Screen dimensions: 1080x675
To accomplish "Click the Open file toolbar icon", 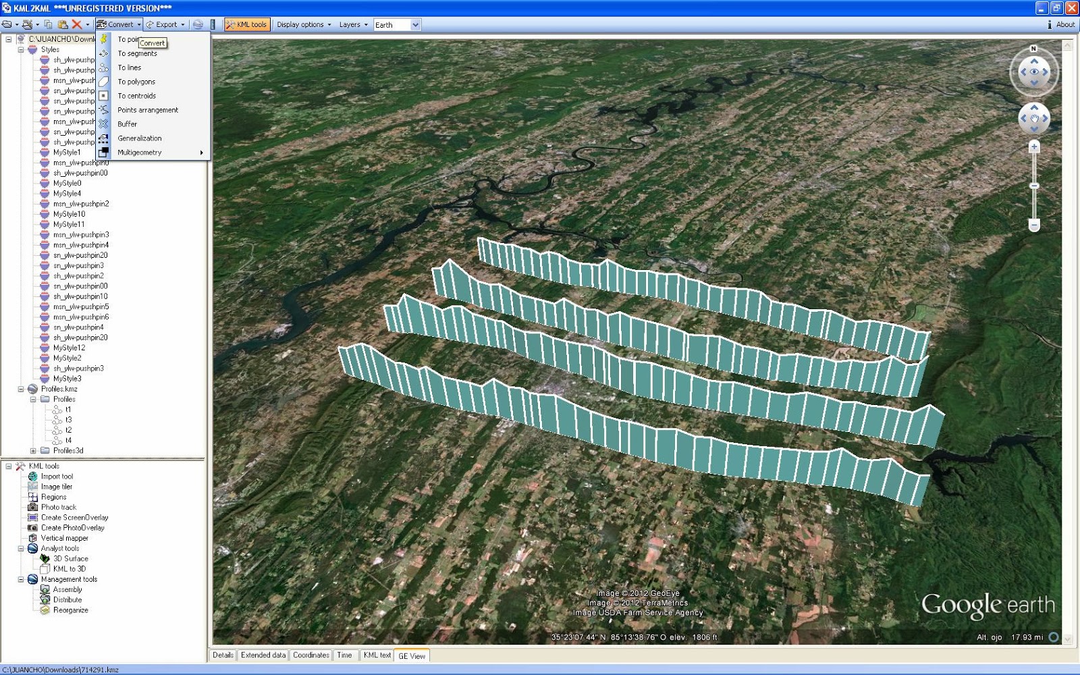I will tap(7, 24).
